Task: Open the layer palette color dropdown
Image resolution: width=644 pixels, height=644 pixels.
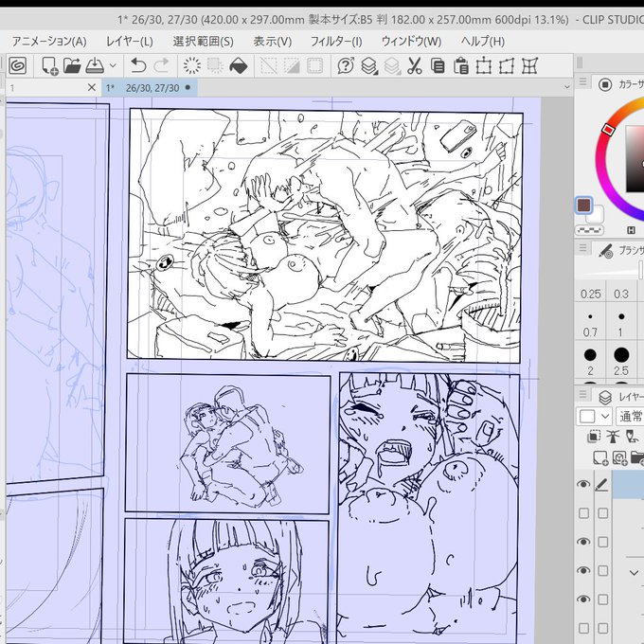Action: click(594, 417)
